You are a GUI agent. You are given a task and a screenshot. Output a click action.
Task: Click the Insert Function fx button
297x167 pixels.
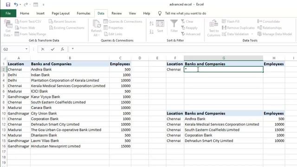pyautogui.click(x=62, y=49)
